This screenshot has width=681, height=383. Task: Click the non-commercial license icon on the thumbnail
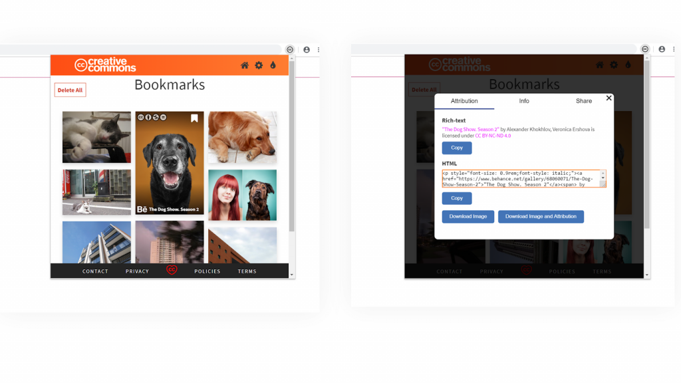pos(156,116)
